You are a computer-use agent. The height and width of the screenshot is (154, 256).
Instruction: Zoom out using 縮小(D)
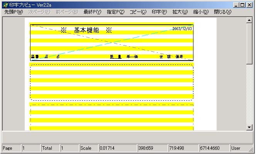pyautogui.click(x=201, y=12)
